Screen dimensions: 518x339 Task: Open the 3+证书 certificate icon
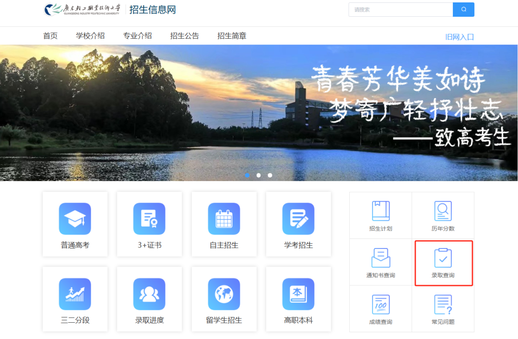pyautogui.click(x=149, y=219)
